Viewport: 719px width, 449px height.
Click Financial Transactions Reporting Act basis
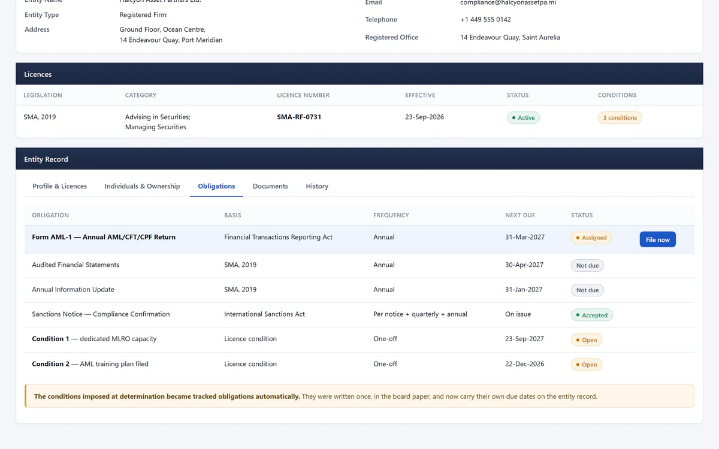pyautogui.click(x=278, y=237)
